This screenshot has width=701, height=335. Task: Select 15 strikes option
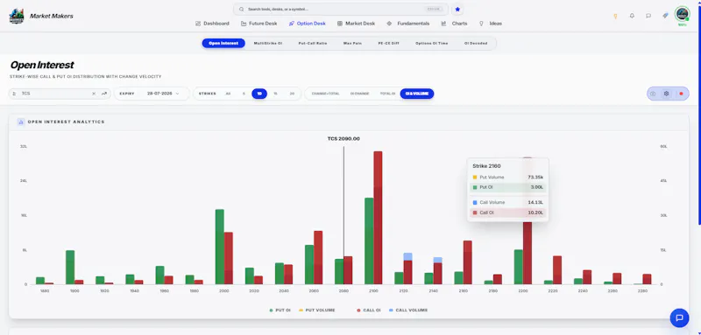275,94
